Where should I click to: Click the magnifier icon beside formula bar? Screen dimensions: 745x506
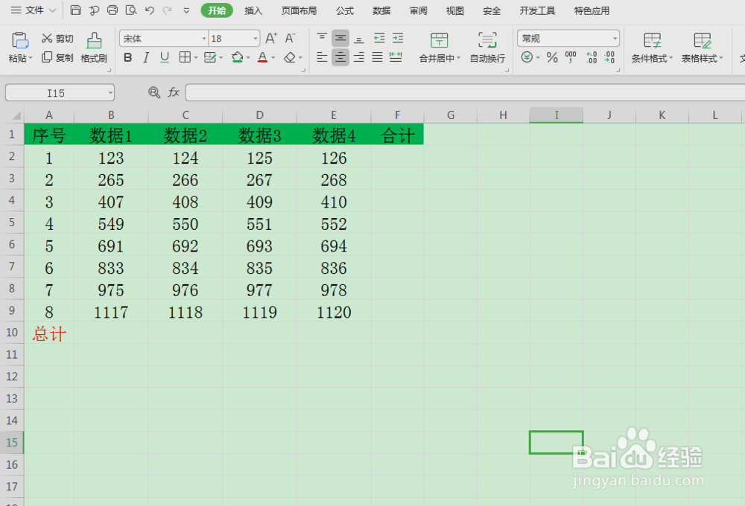pos(154,92)
